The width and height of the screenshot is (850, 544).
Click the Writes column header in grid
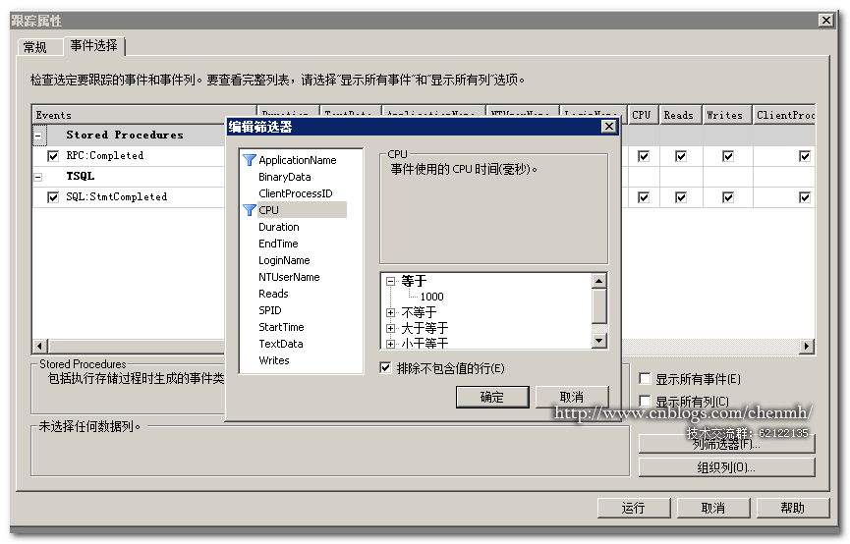(727, 115)
